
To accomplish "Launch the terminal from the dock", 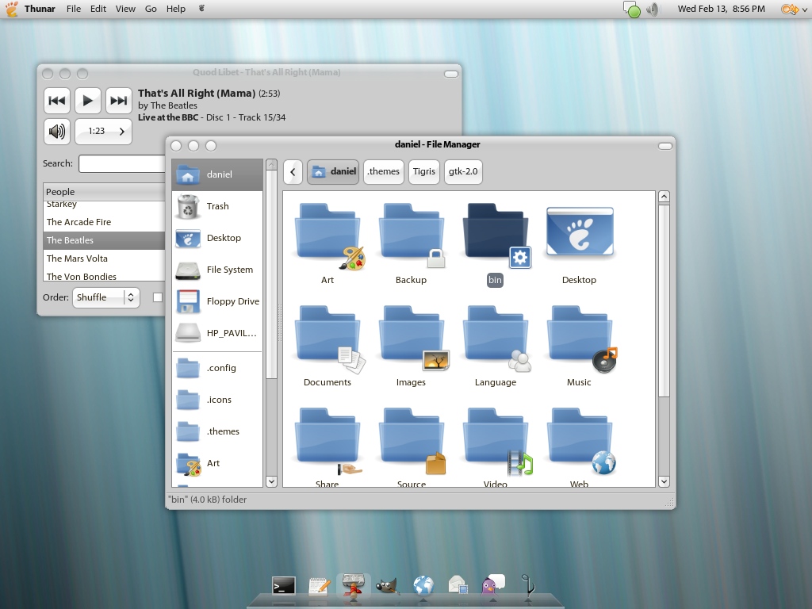I will (x=284, y=586).
